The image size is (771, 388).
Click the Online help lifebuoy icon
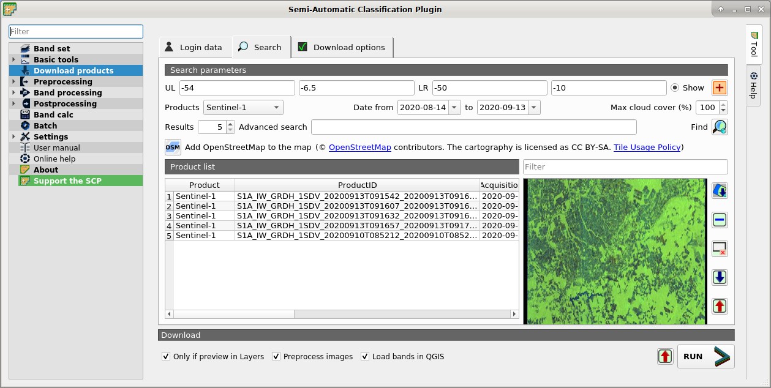25,159
